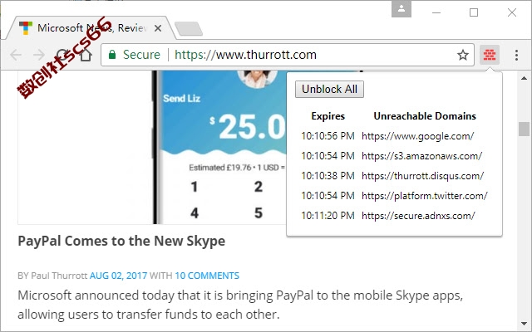Select the https://www.google.com/ domain entry
The image size is (532, 332).
[417, 136]
